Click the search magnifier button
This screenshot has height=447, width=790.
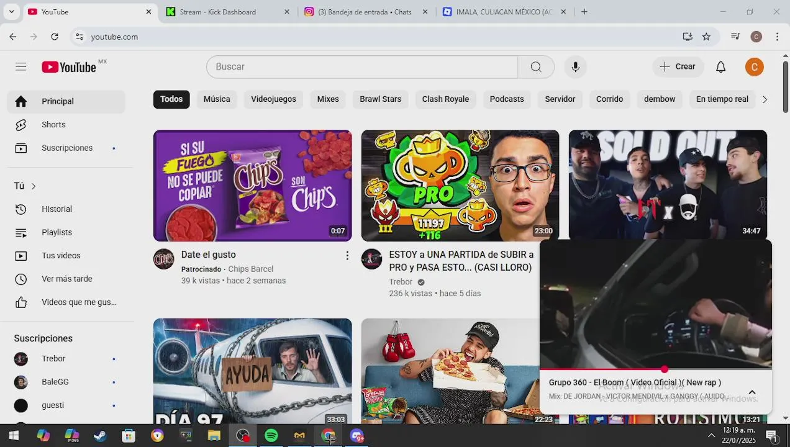click(536, 67)
